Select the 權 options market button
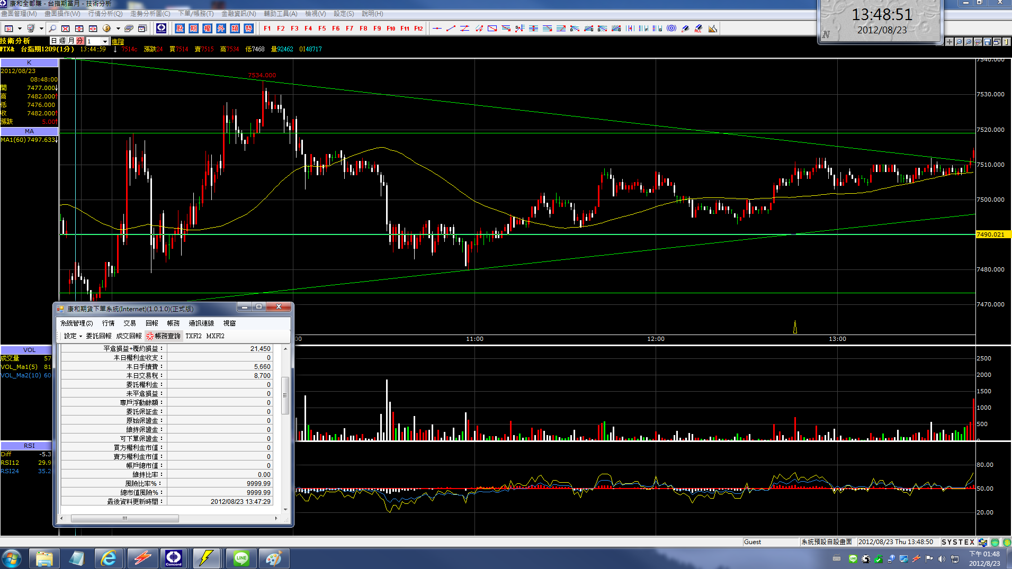 [x=208, y=29]
